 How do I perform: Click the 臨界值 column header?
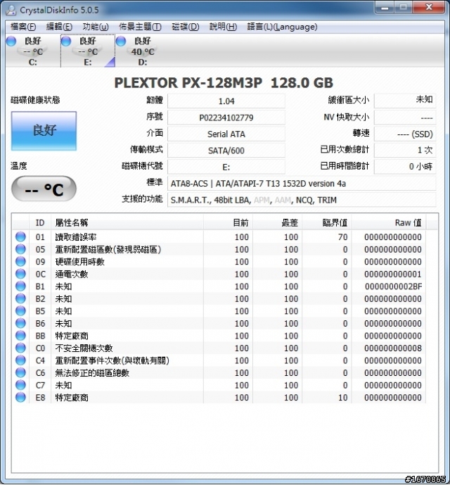(x=327, y=222)
